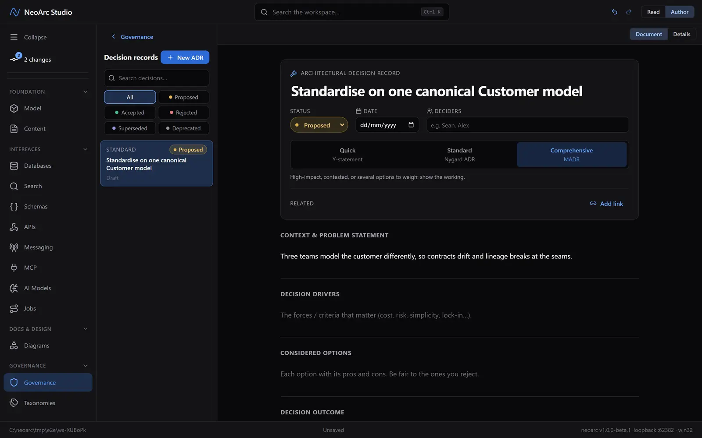
Task: Click the Add link button
Action: click(x=606, y=204)
